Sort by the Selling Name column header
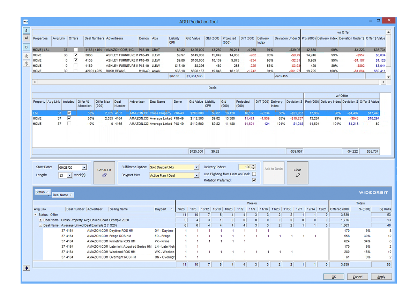The image size is (417, 300). click(131, 209)
